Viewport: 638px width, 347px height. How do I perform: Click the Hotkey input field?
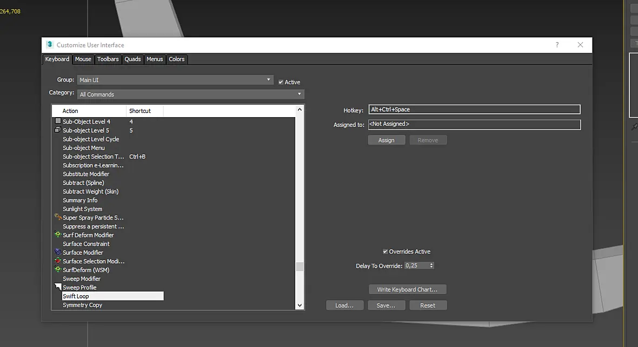[x=474, y=110]
